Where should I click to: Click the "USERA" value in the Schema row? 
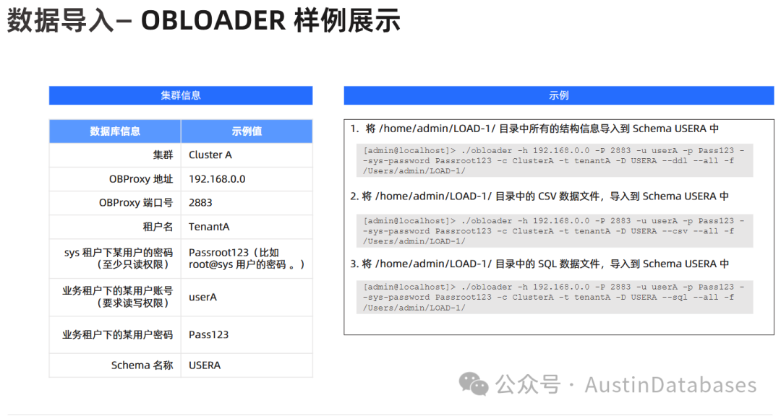[x=205, y=365]
